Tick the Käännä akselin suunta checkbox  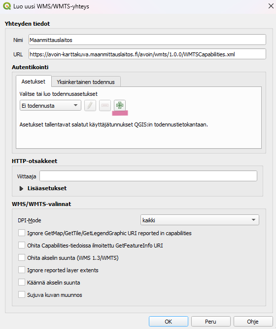[x=22, y=282]
